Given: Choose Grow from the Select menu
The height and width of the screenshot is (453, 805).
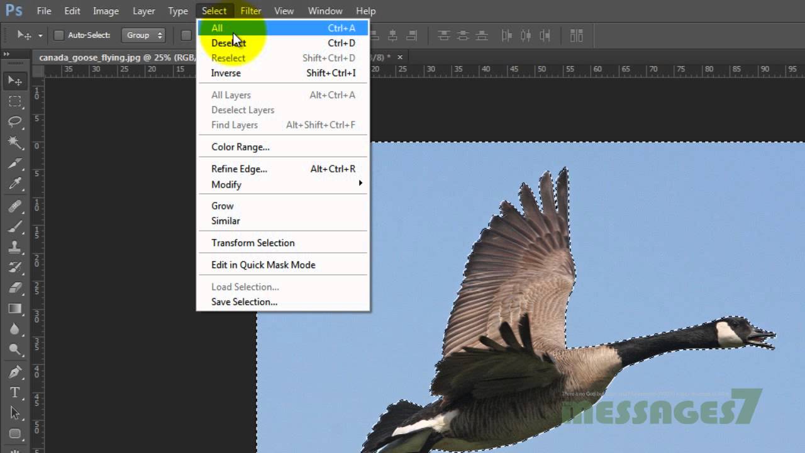Looking at the screenshot, I should [283, 206].
